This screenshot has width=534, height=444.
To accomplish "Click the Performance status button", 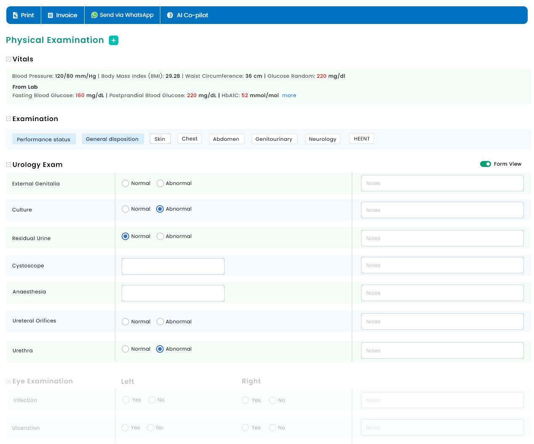I will pyautogui.click(x=44, y=139).
